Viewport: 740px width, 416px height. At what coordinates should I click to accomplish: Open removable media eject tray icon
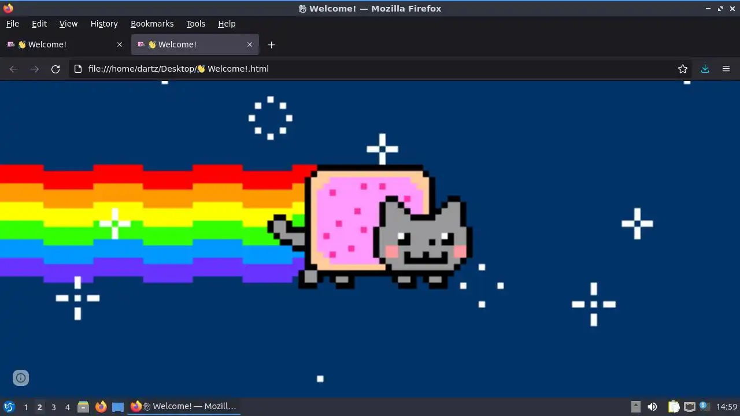click(636, 407)
